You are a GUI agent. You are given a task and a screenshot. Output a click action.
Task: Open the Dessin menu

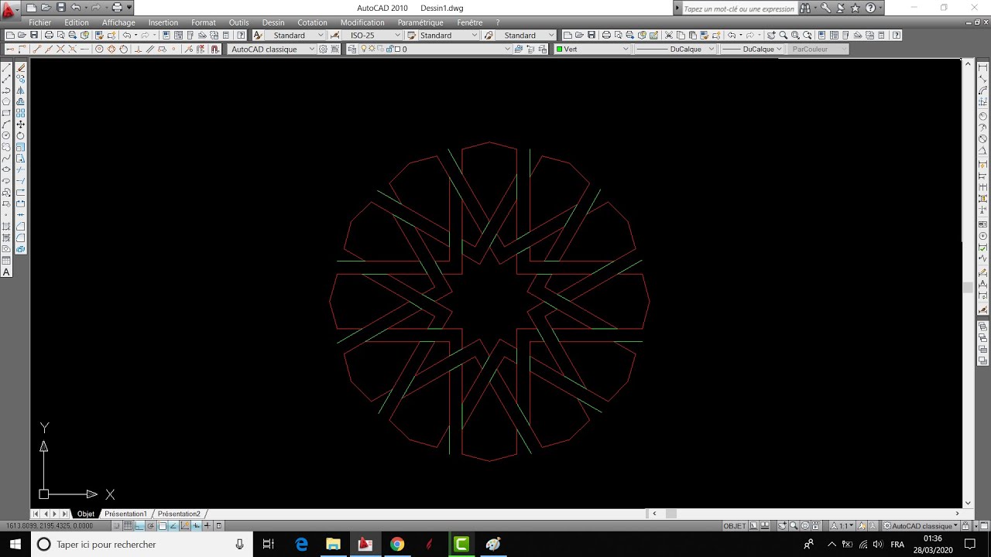[273, 22]
